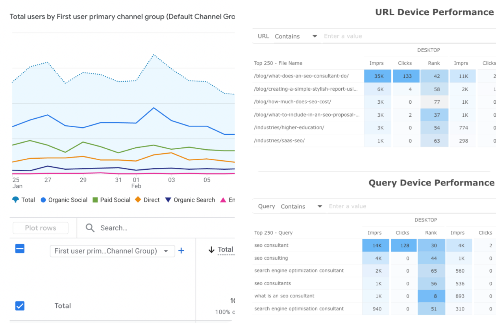Click the table Search field
This screenshot has width=496, height=323.
155,228
